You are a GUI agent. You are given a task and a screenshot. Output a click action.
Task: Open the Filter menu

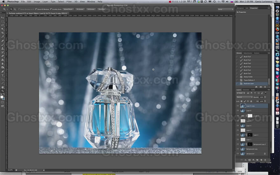point(69,2)
